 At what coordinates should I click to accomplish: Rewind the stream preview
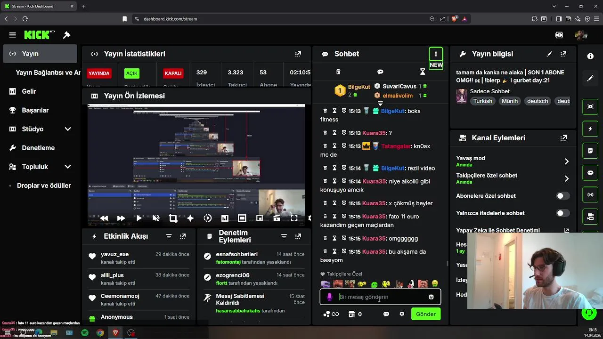click(104, 218)
